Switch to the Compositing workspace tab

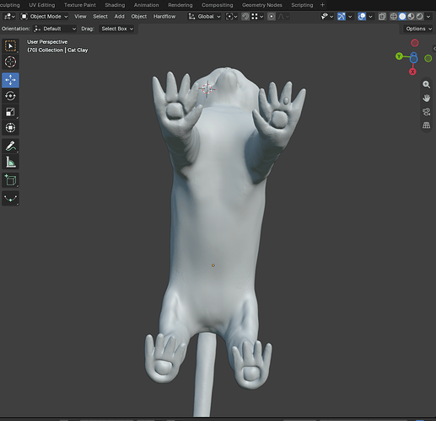point(217,5)
